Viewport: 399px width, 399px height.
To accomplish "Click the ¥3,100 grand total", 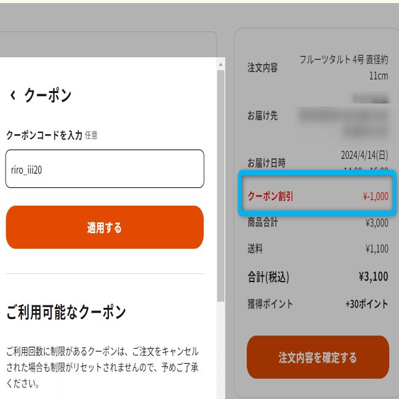I will 373,276.
